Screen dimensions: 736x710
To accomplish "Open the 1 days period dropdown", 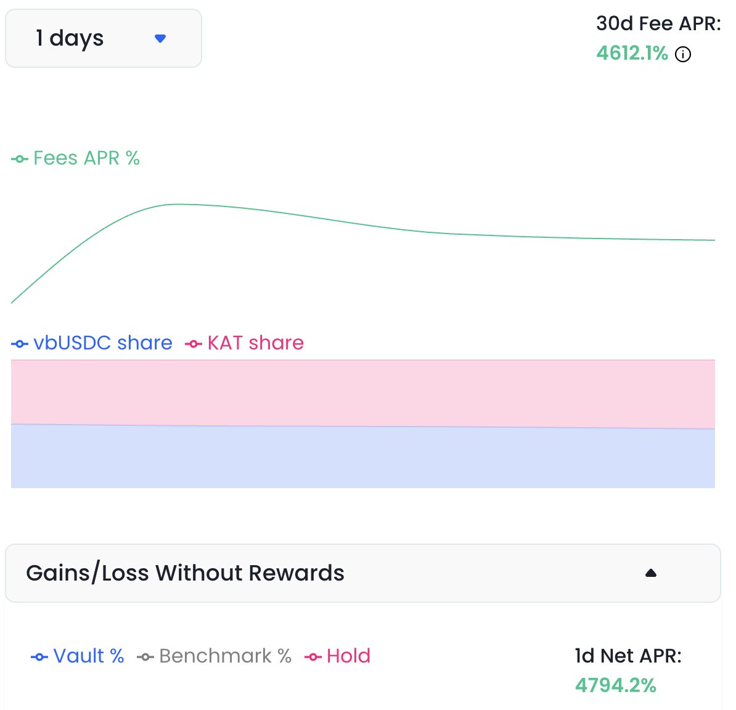I will (104, 38).
